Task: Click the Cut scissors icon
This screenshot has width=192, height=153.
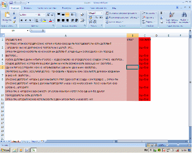Action: click(x=14, y=13)
